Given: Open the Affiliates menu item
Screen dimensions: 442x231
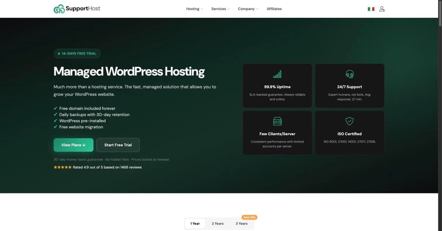Looking at the screenshot, I should 274,9.
